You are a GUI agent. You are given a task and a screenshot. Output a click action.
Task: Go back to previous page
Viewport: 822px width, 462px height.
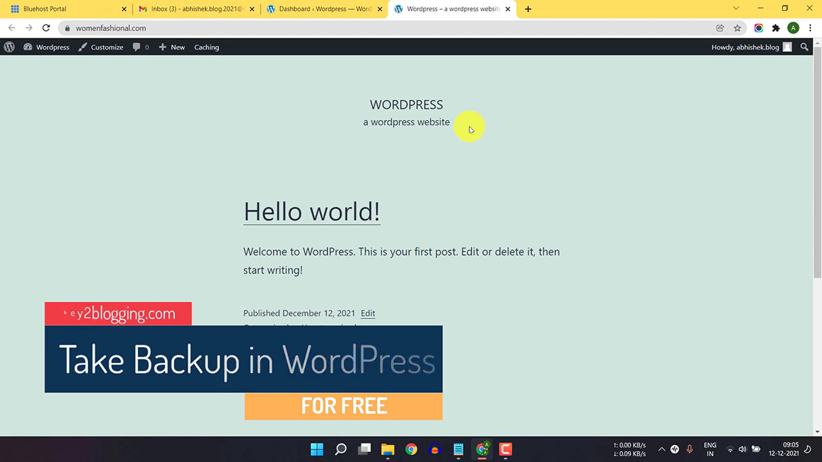pyautogui.click(x=12, y=28)
